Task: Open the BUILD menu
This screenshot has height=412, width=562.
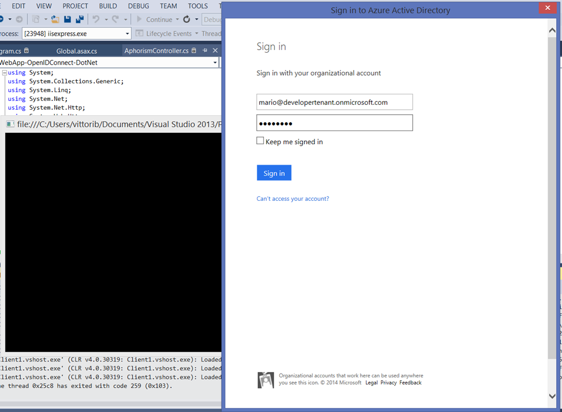Action: tap(108, 6)
